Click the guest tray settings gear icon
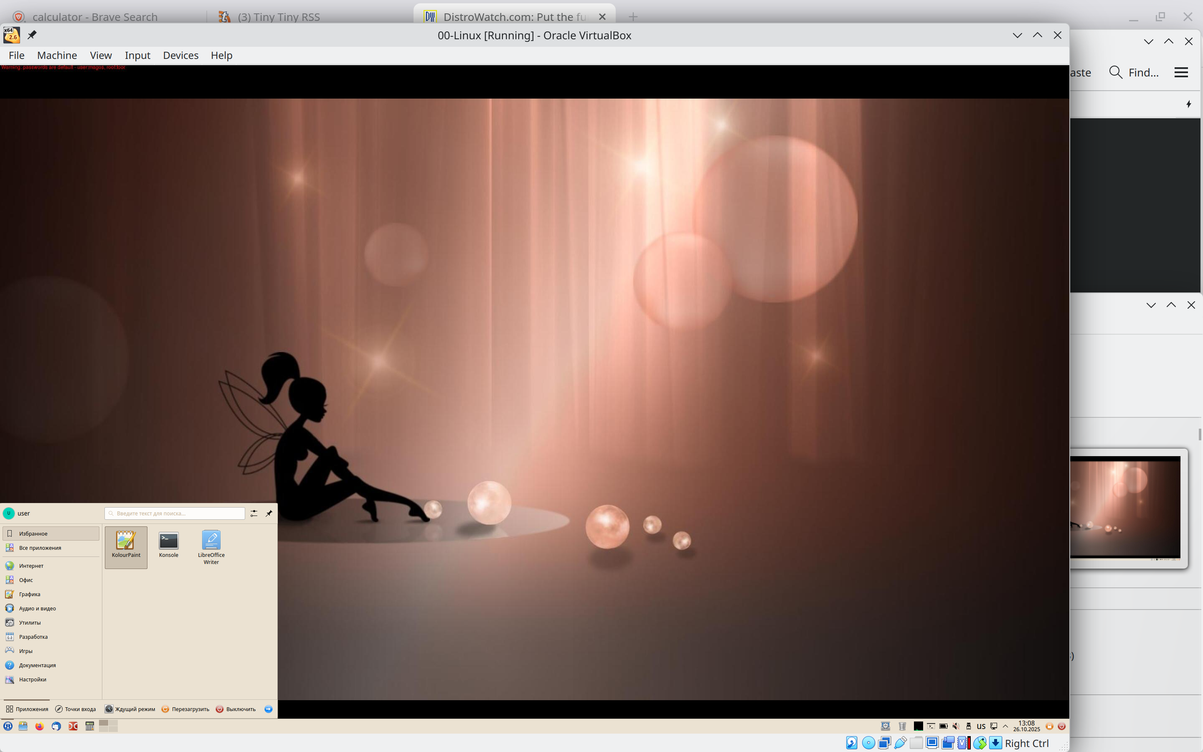 pos(886,726)
